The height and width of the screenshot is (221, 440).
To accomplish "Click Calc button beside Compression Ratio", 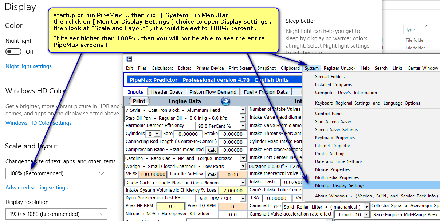I will tap(212, 150).
